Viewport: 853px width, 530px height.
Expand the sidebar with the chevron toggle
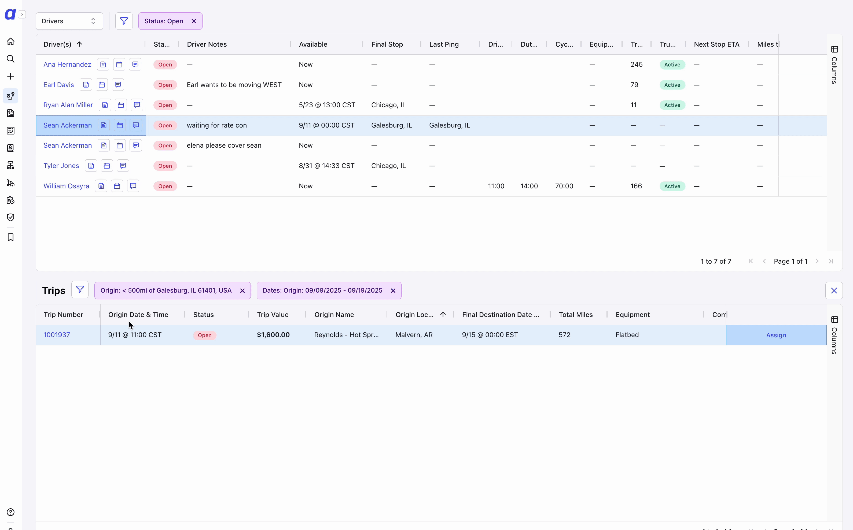[22, 14]
